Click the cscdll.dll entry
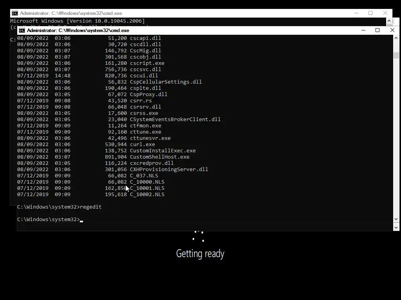Image resolution: width=401 pixels, height=300 pixels. click(89, 45)
